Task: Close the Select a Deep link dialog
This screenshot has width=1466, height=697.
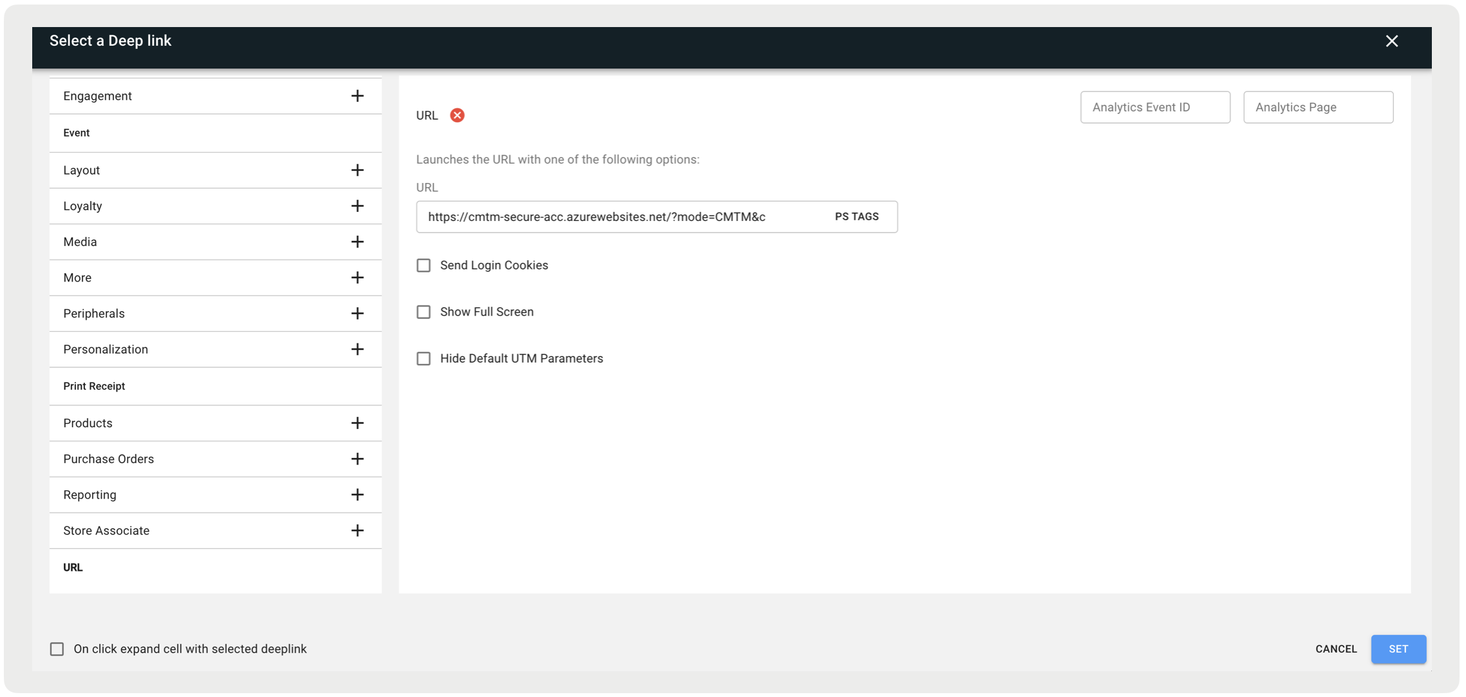Action: pyautogui.click(x=1391, y=41)
